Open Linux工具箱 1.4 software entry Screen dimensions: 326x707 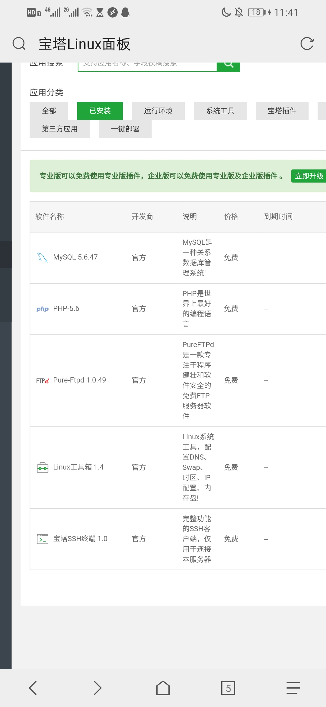point(78,467)
